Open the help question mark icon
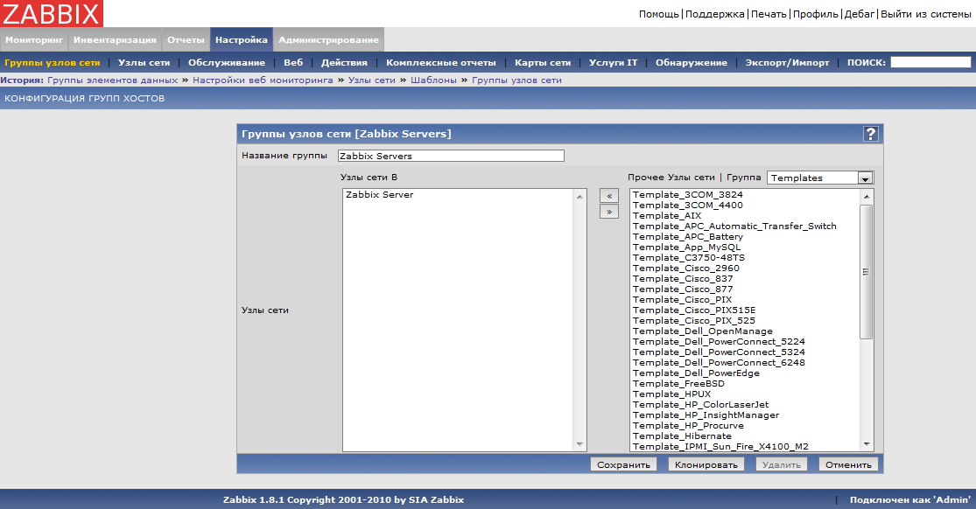This screenshot has height=509, width=976. tap(870, 134)
